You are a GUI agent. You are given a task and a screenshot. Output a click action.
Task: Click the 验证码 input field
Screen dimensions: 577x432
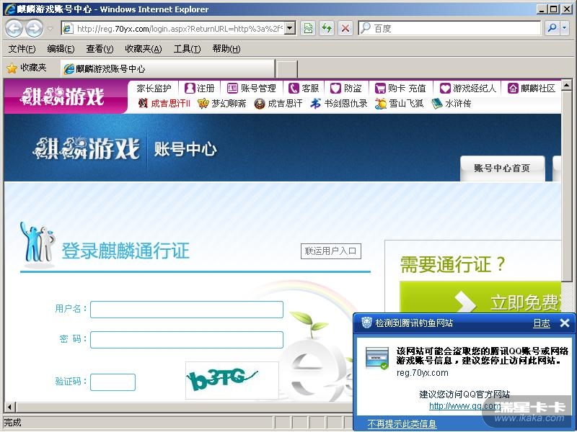(x=113, y=382)
